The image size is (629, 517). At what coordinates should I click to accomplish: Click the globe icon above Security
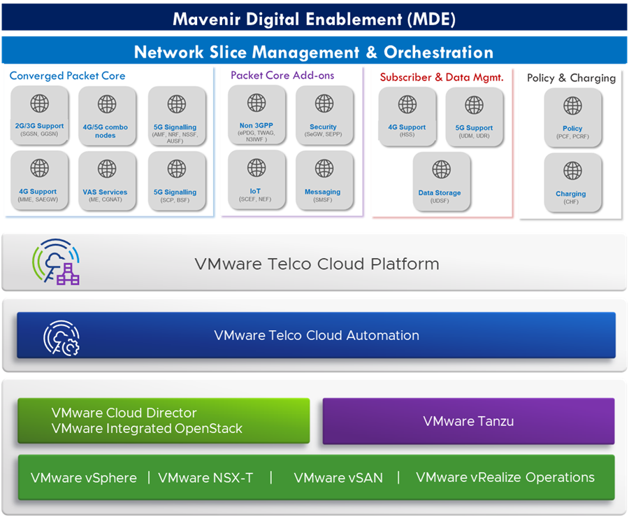coord(324,103)
